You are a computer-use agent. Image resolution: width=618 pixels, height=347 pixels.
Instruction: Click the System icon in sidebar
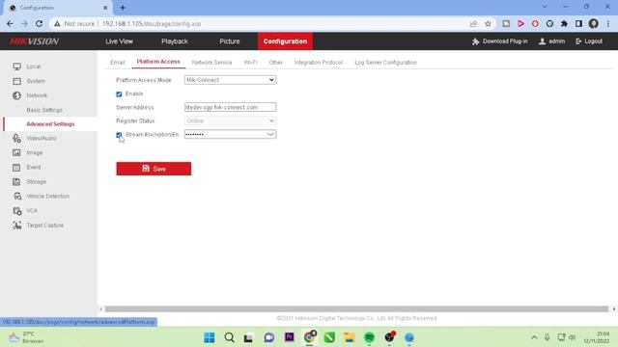tap(17, 81)
